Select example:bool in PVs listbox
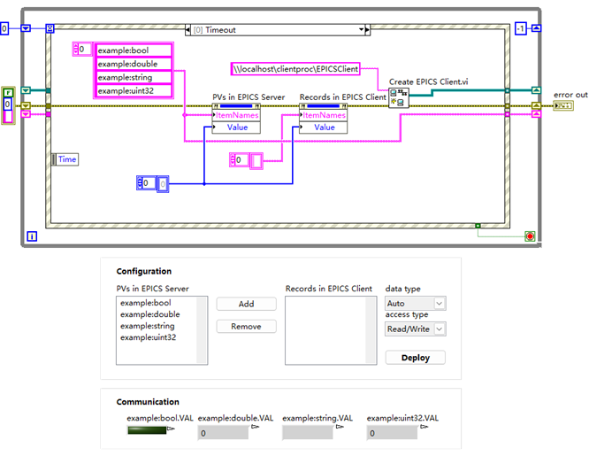This screenshot has width=589, height=456. (x=146, y=303)
